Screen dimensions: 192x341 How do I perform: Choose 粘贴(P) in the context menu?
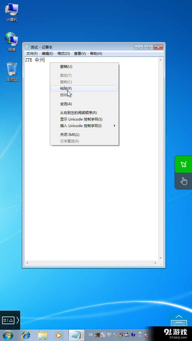84,88
